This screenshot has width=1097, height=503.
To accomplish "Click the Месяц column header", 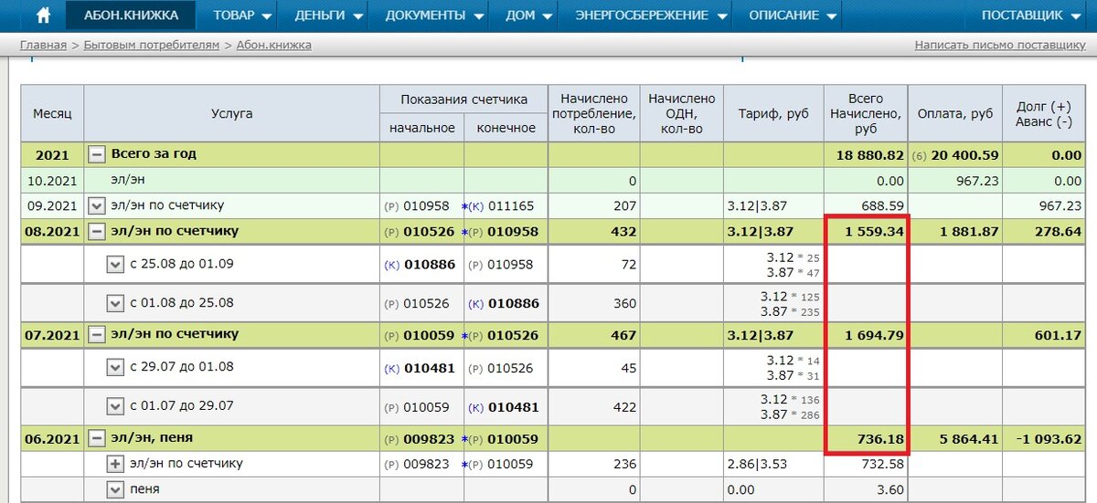I will 52,114.
